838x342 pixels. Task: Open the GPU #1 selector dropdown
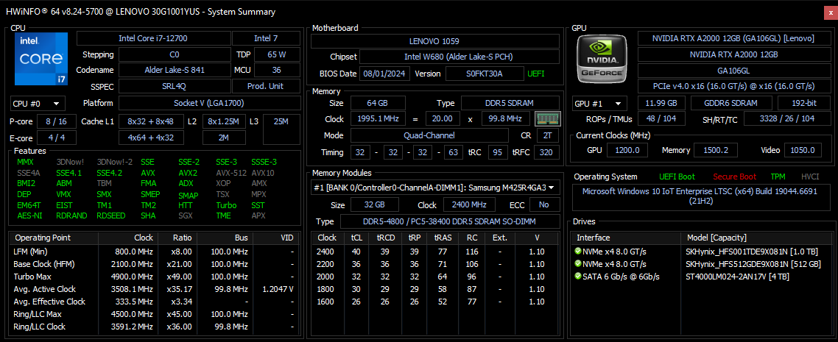[599, 104]
